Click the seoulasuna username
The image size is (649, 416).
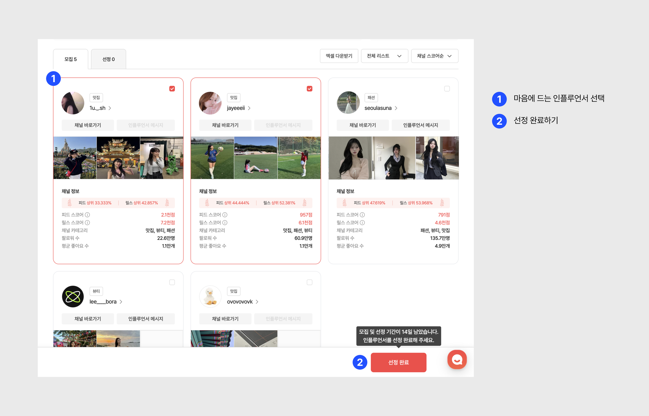click(x=378, y=108)
